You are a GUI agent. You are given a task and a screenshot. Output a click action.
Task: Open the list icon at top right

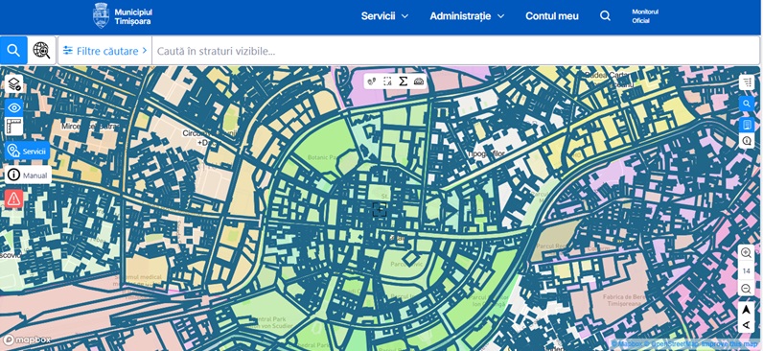747,82
